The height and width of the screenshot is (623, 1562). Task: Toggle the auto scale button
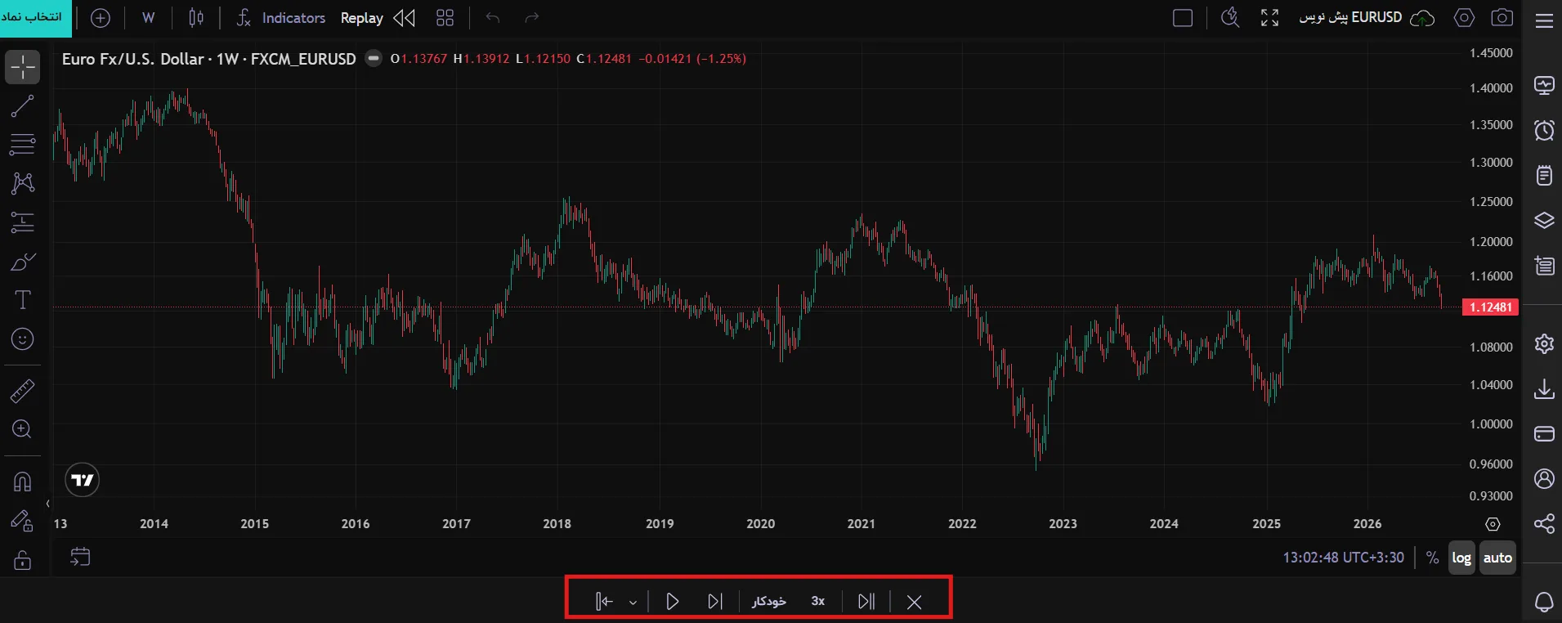[x=1497, y=558]
